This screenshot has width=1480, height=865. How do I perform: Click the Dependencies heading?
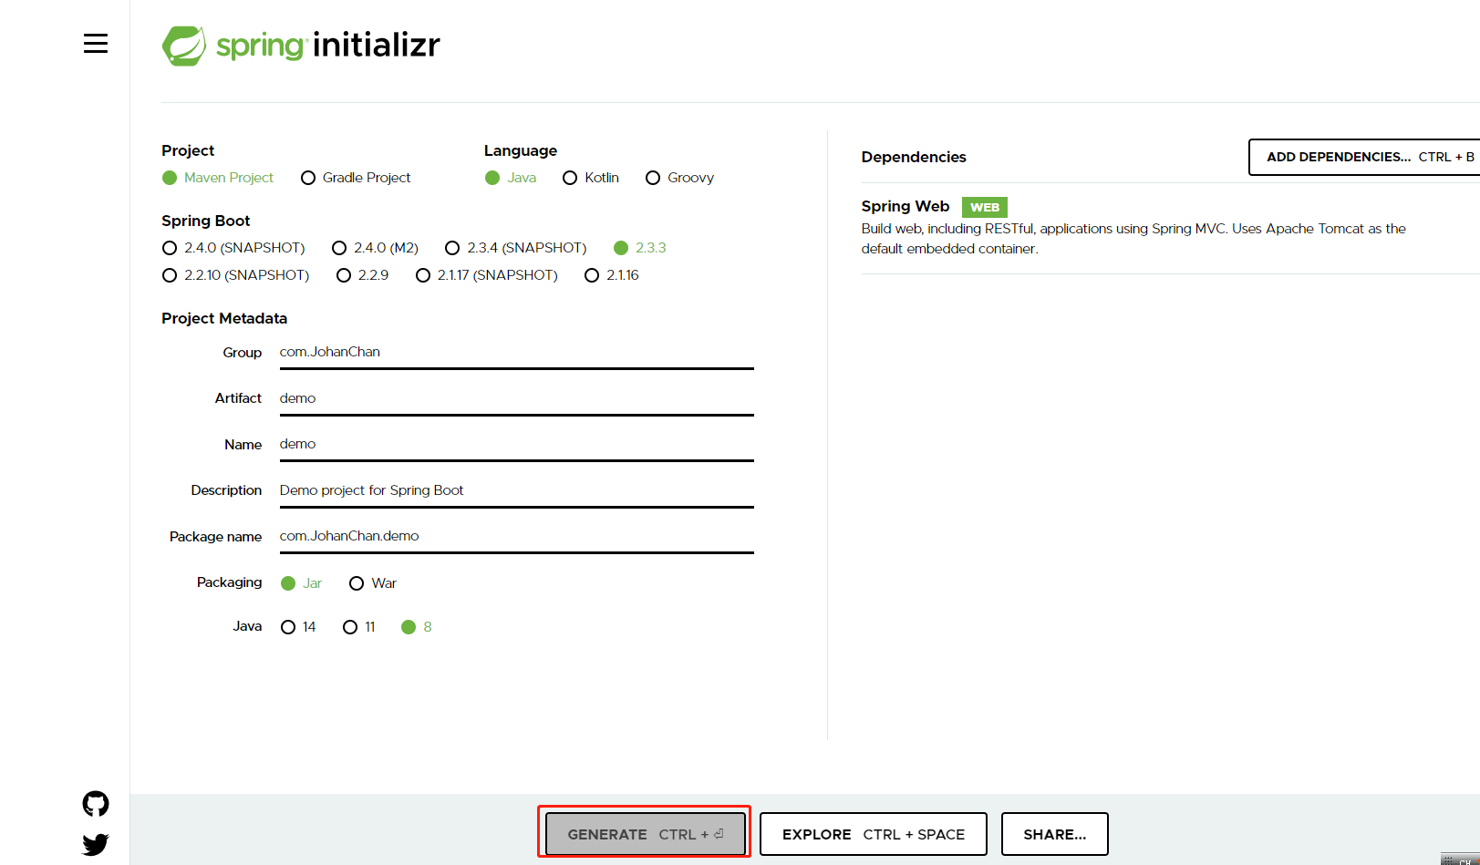[x=914, y=157]
